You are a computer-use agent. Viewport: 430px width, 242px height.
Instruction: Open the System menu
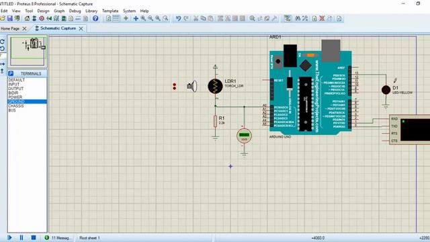click(129, 11)
